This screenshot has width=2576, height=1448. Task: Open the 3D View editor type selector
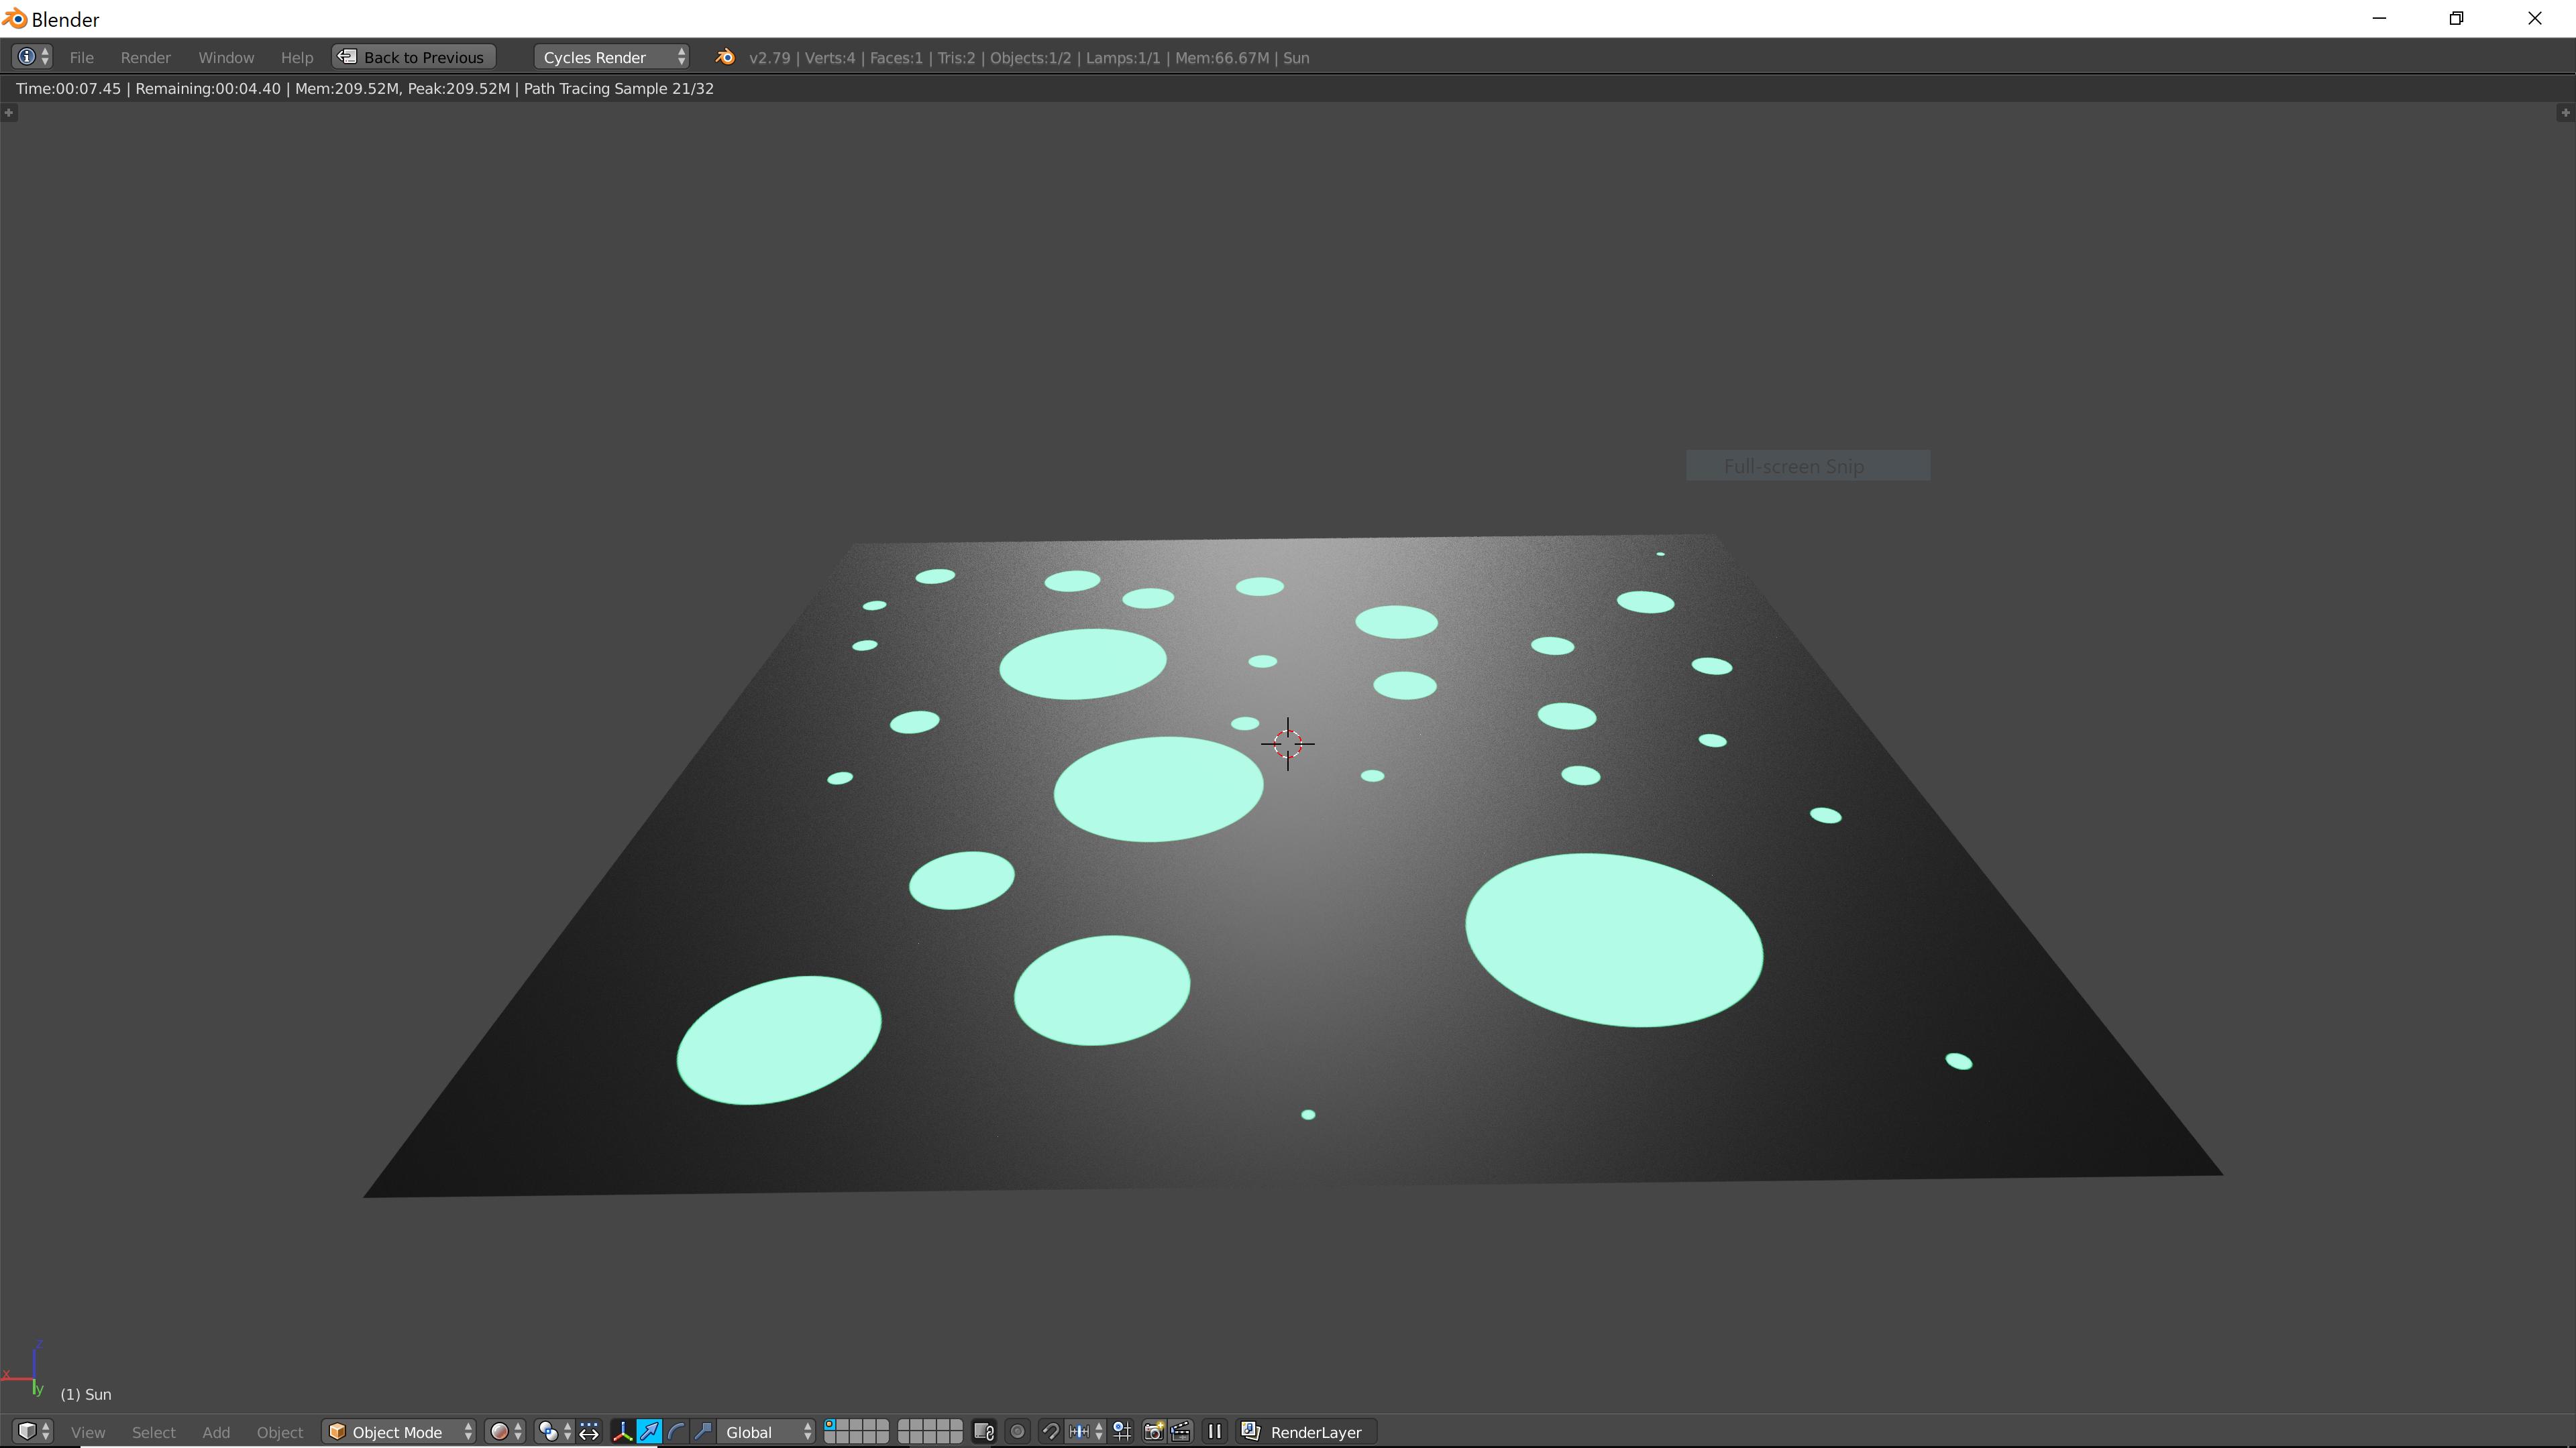tap(33, 1431)
